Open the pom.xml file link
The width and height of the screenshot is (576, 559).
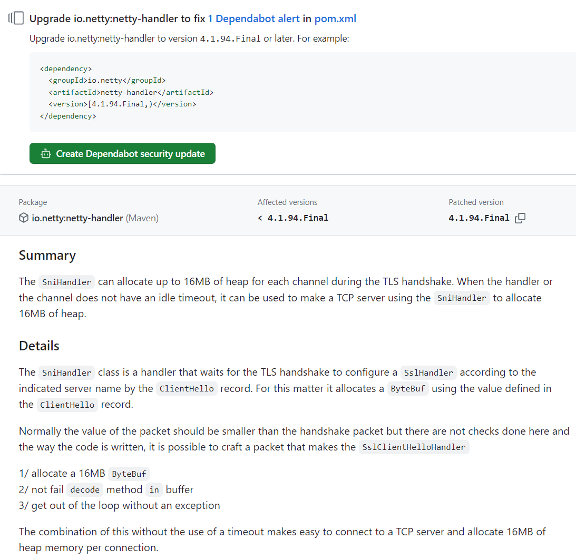(335, 18)
